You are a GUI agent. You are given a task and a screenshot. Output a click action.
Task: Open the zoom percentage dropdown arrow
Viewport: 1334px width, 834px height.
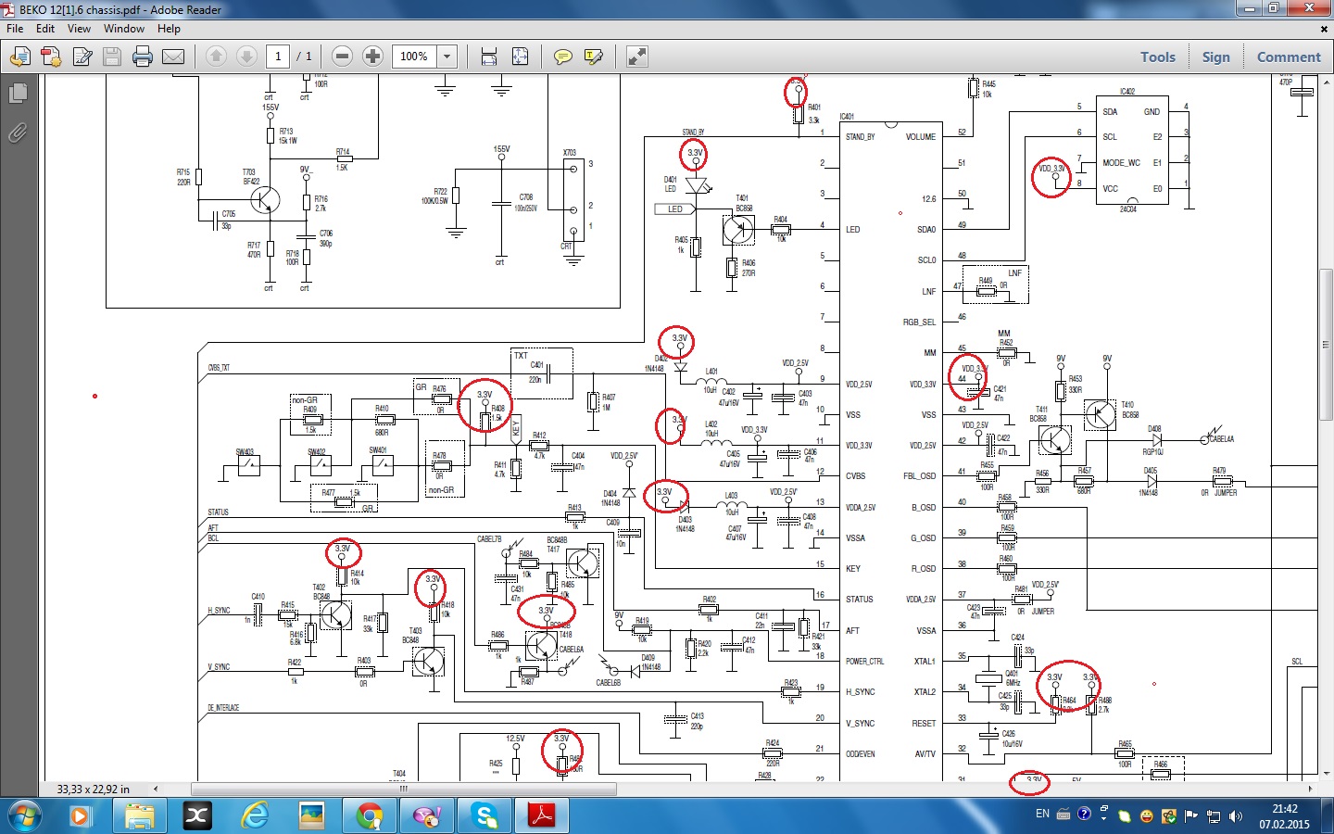[x=447, y=57]
